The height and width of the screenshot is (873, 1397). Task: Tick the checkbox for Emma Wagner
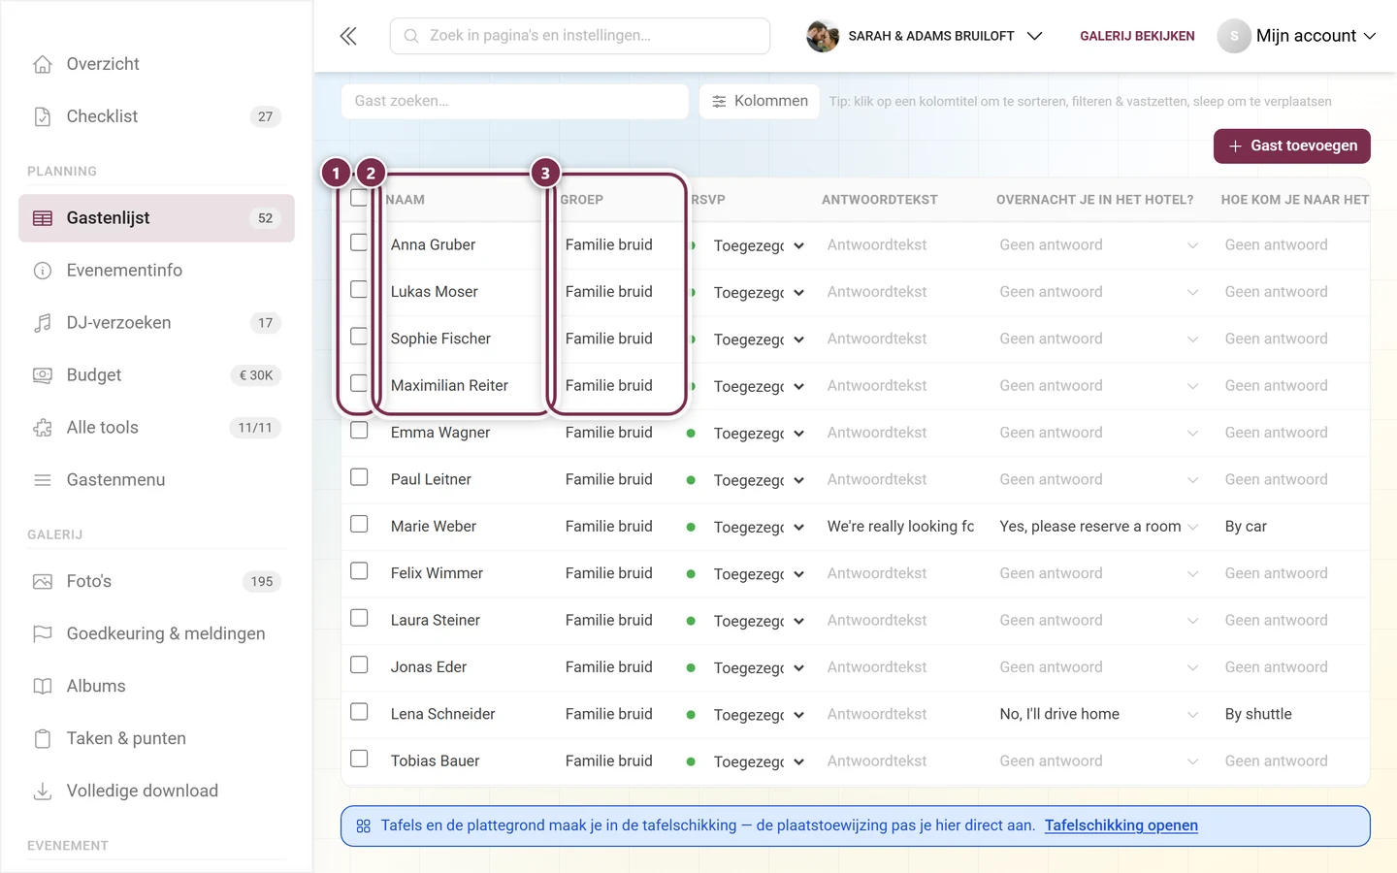point(359,431)
